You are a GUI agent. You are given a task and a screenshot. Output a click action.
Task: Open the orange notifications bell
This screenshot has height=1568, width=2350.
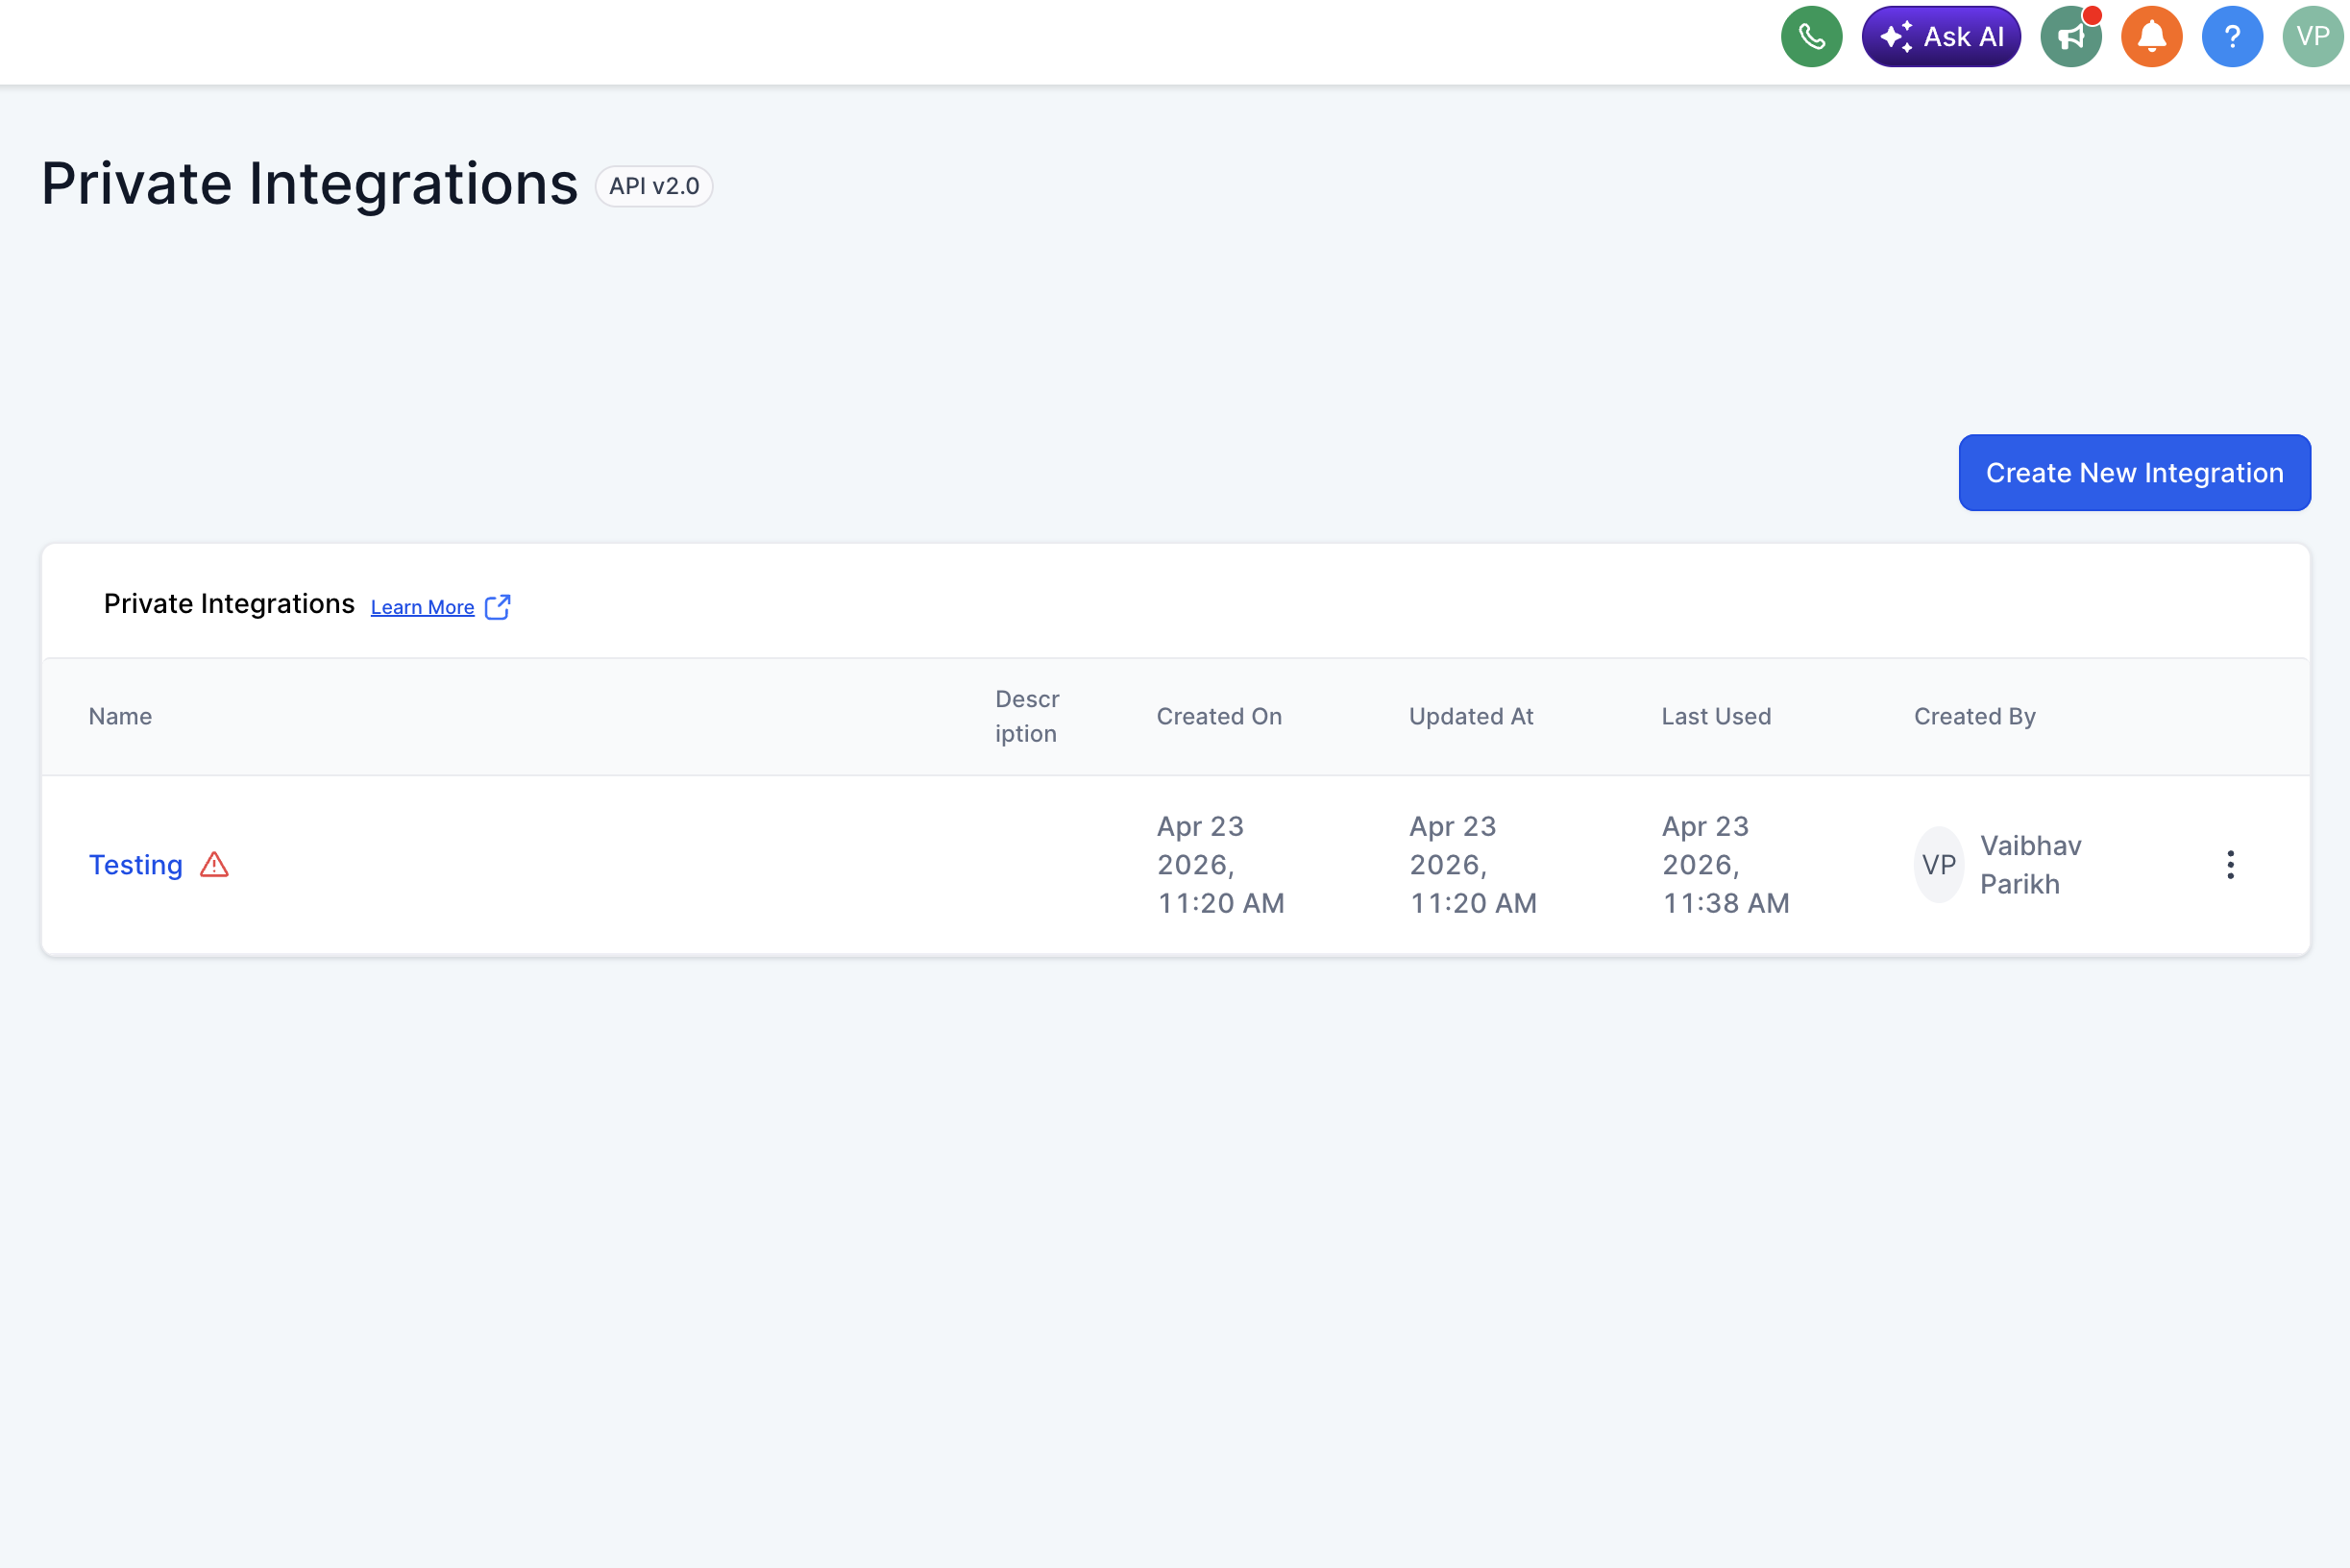click(x=2151, y=37)
